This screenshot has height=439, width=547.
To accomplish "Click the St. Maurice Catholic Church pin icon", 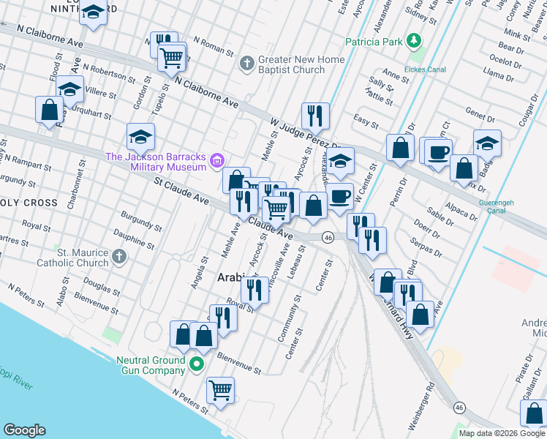I will (119, 257).
